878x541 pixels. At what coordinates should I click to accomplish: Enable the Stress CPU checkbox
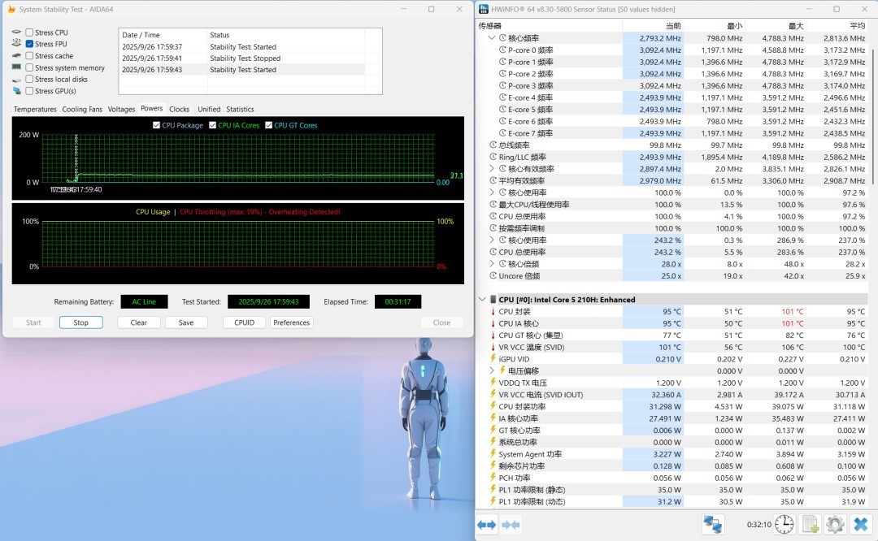tap(30, 32)
